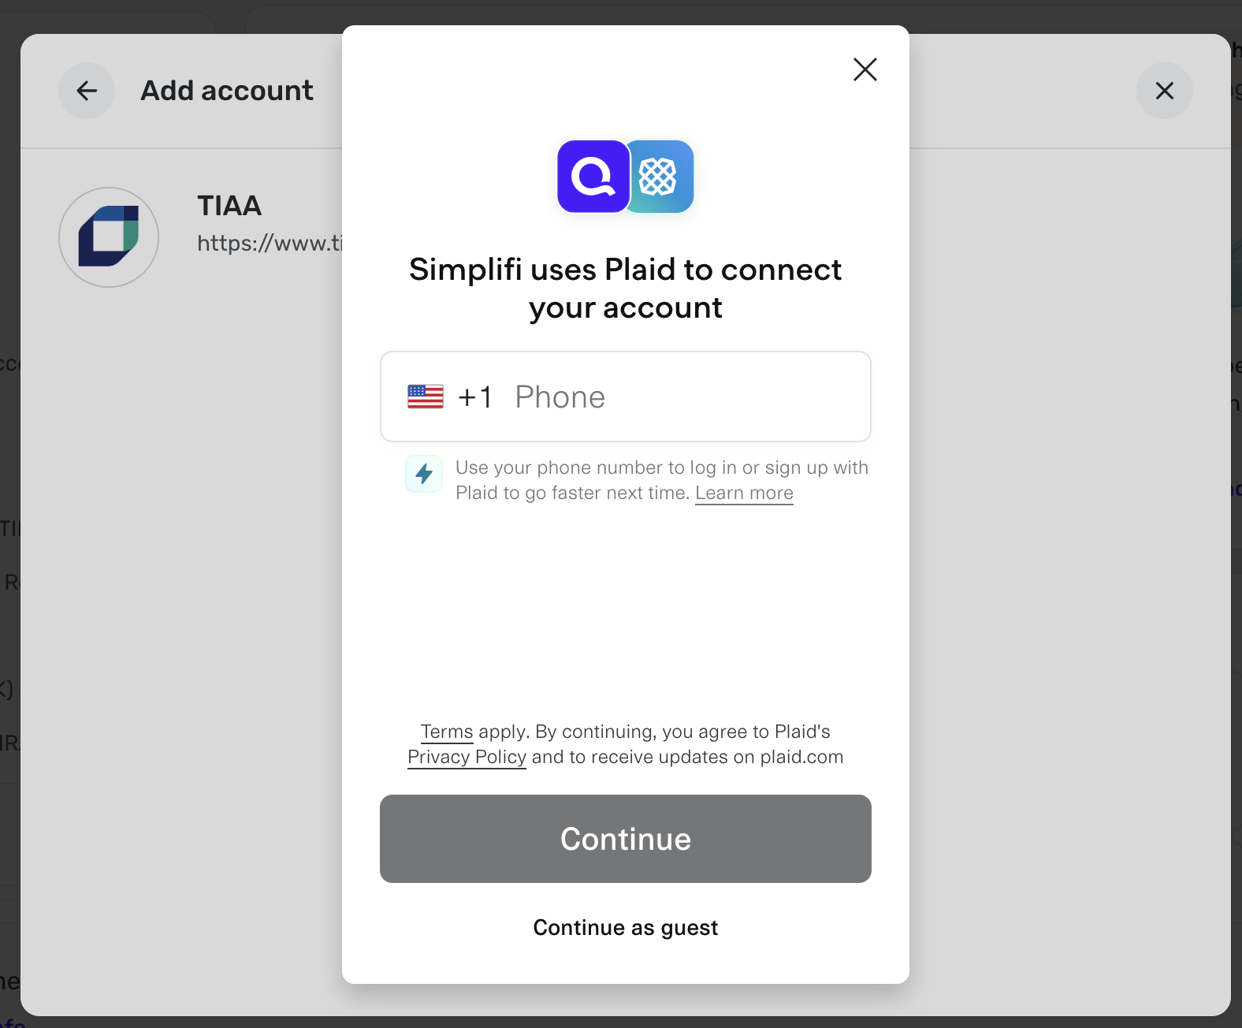Click the Plaid logo icon

(x=660, y=177)
